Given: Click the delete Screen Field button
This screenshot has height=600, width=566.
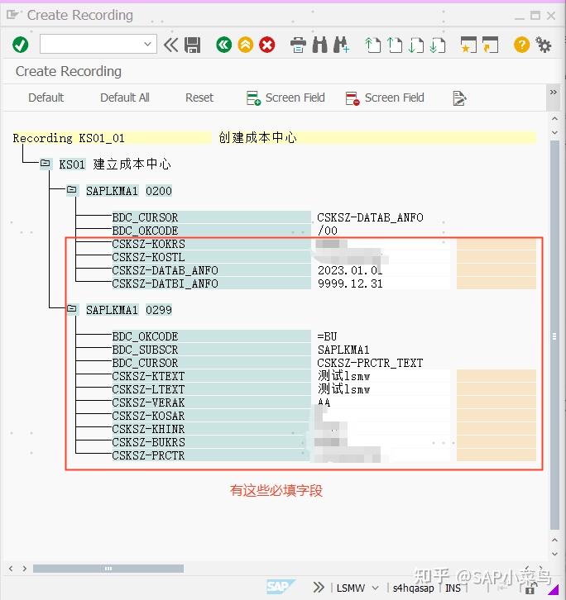Looking at the screenshot, I should [x=385, y=98].
